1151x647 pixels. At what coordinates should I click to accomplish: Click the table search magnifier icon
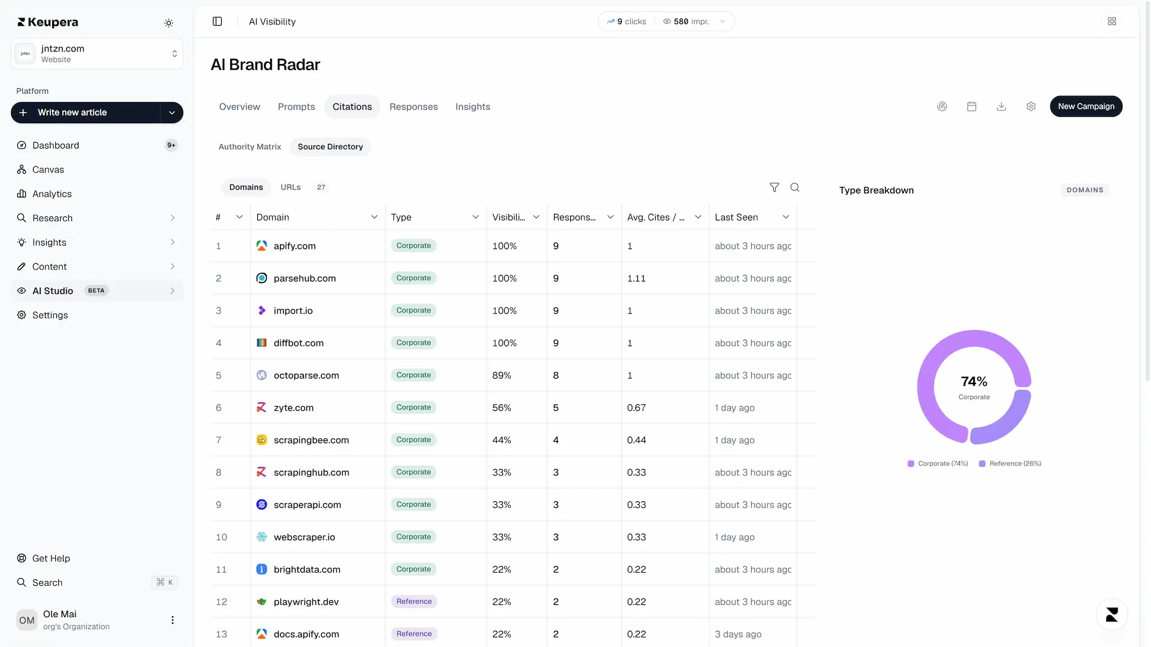point(795,188)
